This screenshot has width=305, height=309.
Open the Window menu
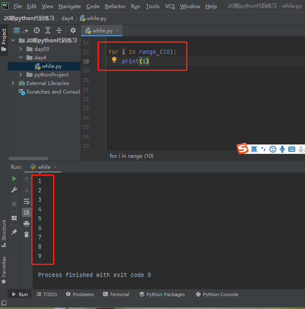tap(190, 6)
